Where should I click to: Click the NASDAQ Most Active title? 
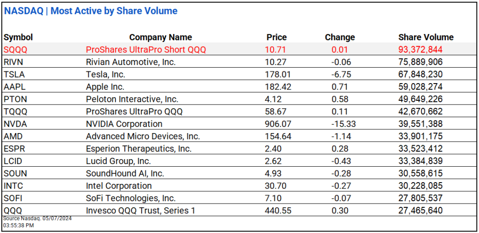(x=91, y=11)
